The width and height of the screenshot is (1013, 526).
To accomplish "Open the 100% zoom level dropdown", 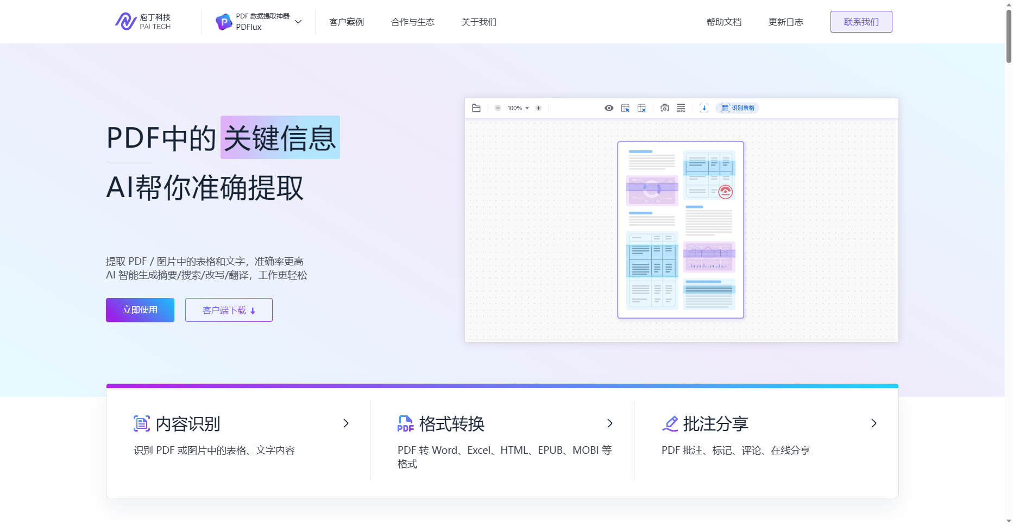I will pos(518,108).
